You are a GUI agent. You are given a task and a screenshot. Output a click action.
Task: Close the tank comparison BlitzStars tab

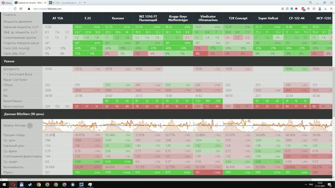tap(46, 3)
